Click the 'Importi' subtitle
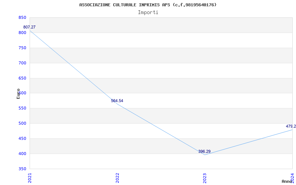The width and height of the screenshot is (296, 185). (148, 13)
